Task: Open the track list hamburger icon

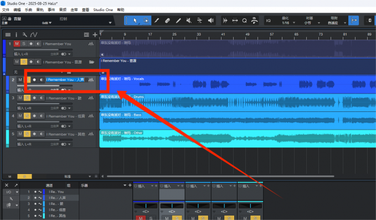Action: click(8, 35)
